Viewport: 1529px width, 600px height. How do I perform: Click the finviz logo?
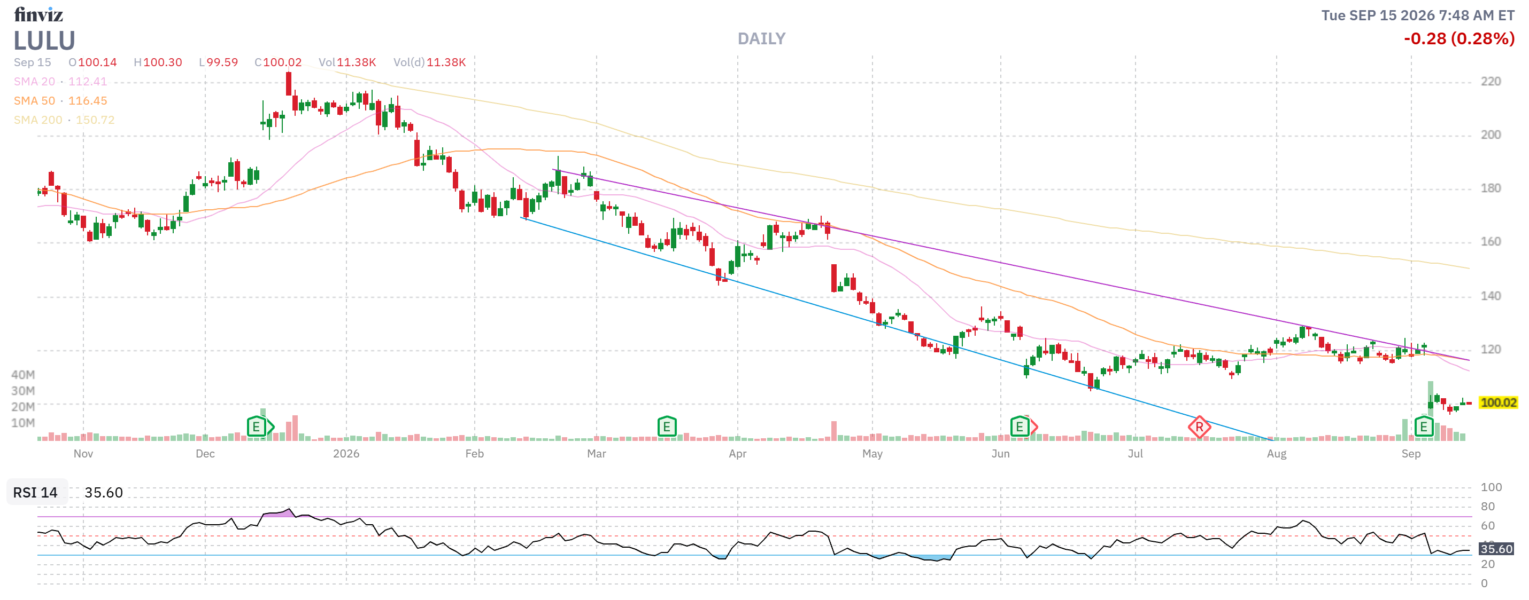click(x=38, y=14)
